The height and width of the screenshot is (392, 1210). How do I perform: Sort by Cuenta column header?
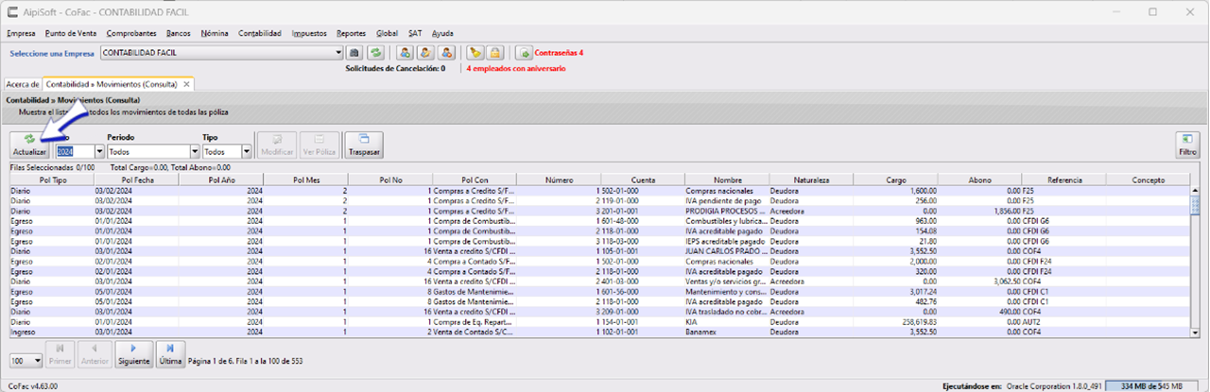642,179
